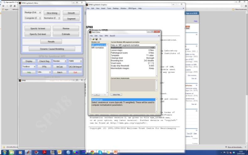Open the Render dropdown
Image resolution: width=248 pixels, height=155 pixels.
click(x=60, y=61)
